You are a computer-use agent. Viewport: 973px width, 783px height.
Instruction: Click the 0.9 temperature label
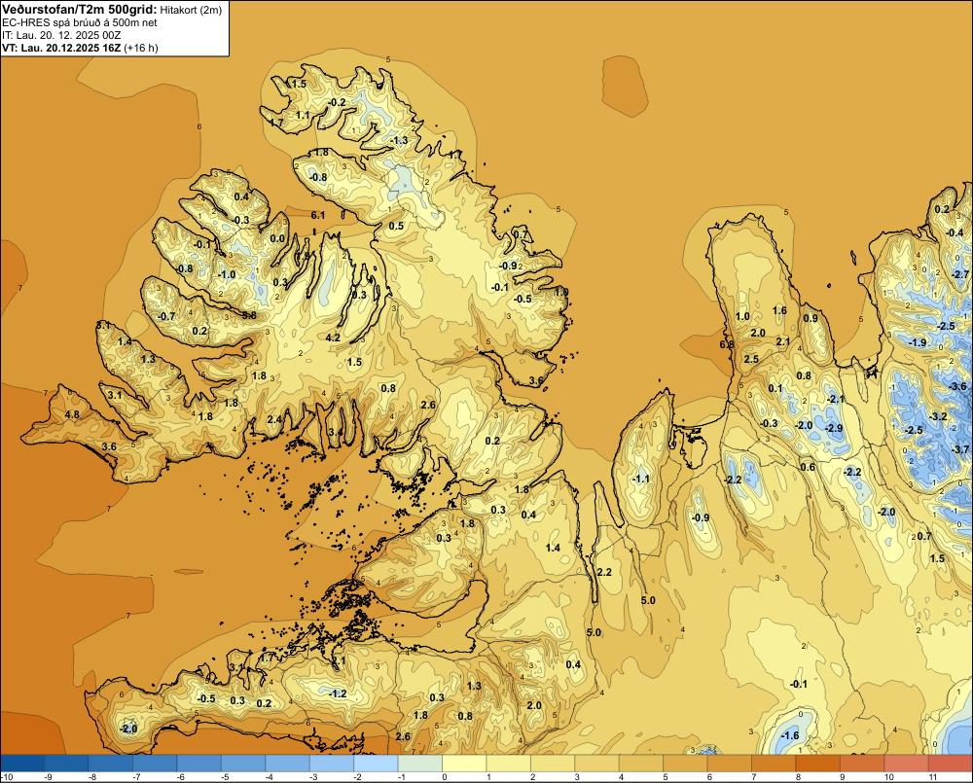point(811,318)
